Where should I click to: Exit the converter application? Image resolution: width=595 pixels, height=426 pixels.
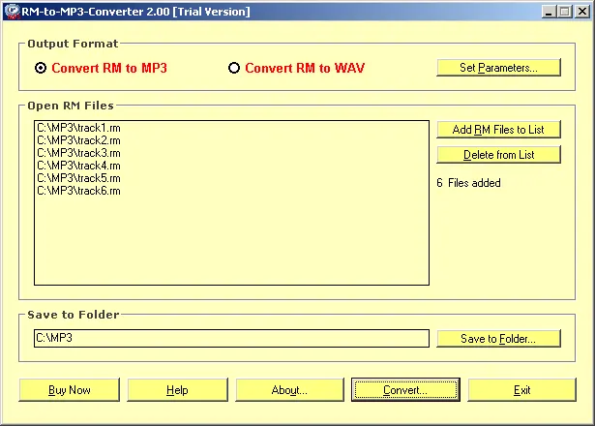522,390
